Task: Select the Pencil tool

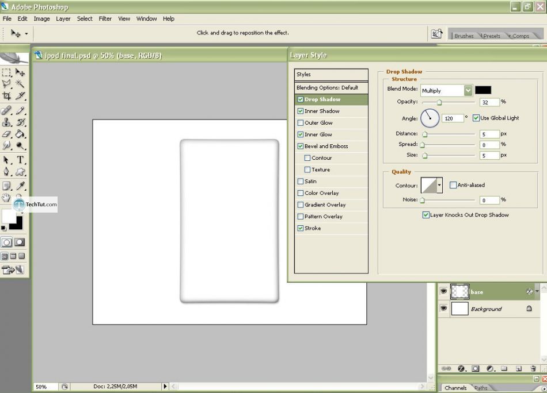Action: pyautogui.click(x=20, y=111)
